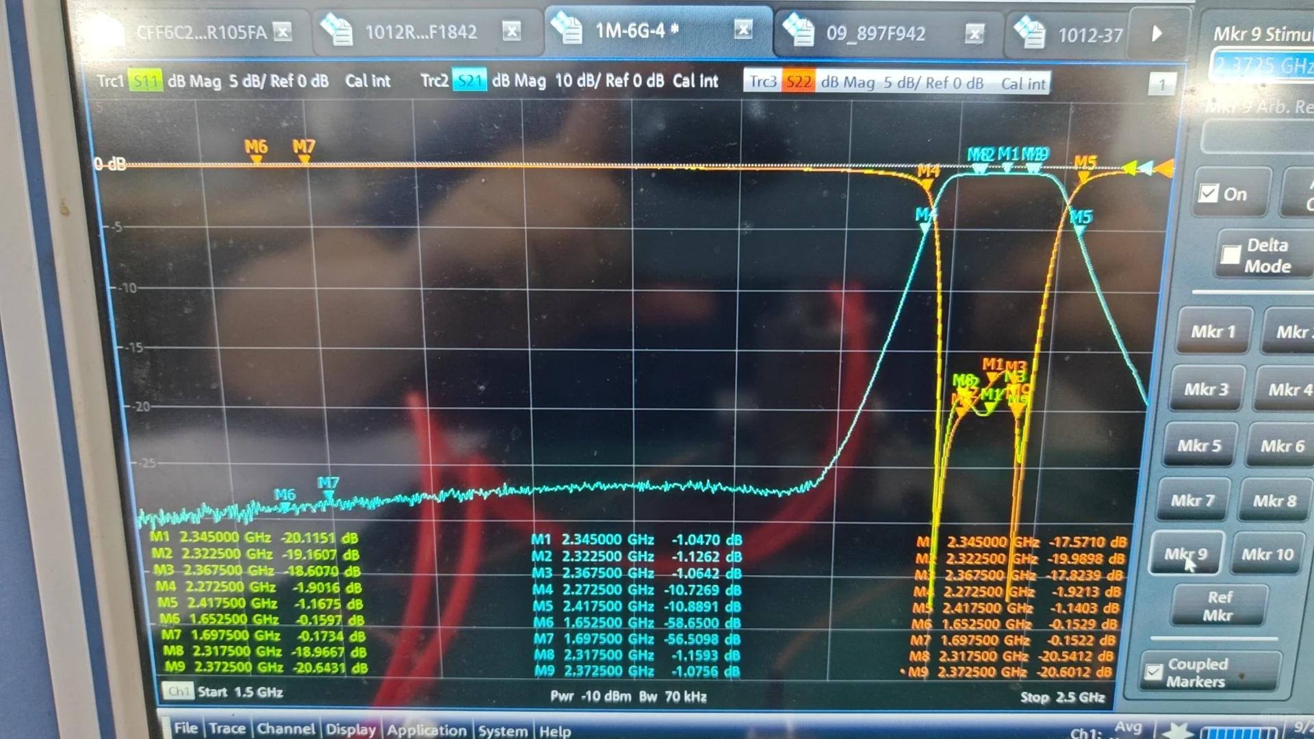The image size is (1314, 739).
Task: Open the Channel menu
Action: [x=285, y=729]
